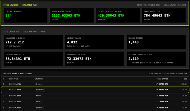190x111 pixels.
Task: Click the 'UNIQUE TRADERS' card label
Action: click(x=136, y=38)
